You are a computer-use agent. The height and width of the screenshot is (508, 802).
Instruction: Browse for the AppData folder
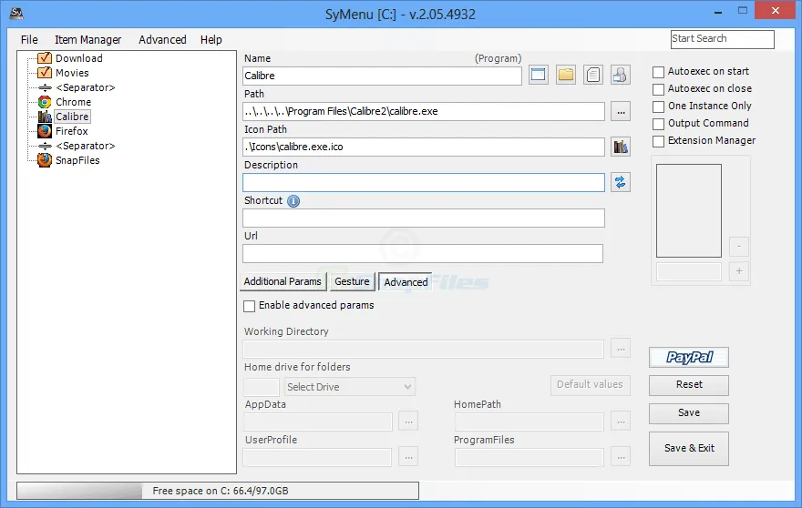tap(408, 422)
